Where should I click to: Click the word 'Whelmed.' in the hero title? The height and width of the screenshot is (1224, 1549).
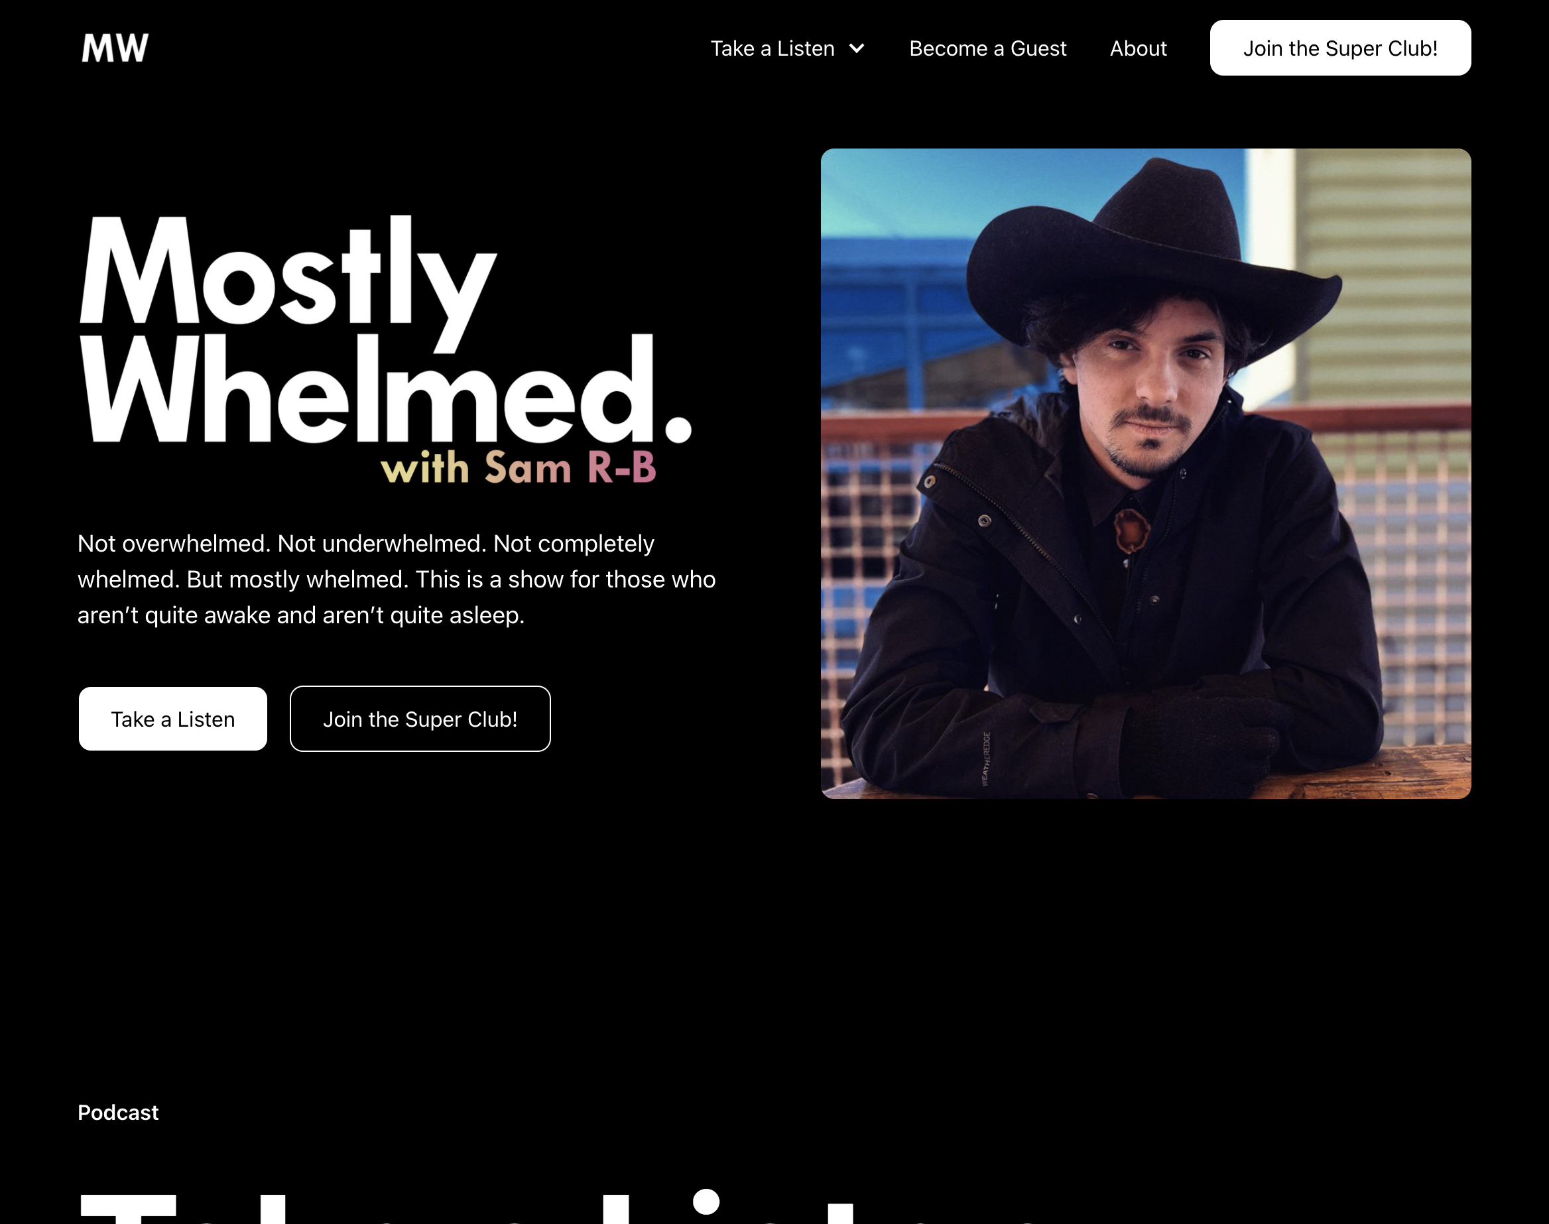point(385,390)
